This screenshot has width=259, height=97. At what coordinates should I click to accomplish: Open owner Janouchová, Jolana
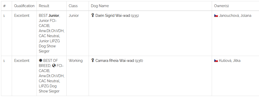click(x=235, y=16)
